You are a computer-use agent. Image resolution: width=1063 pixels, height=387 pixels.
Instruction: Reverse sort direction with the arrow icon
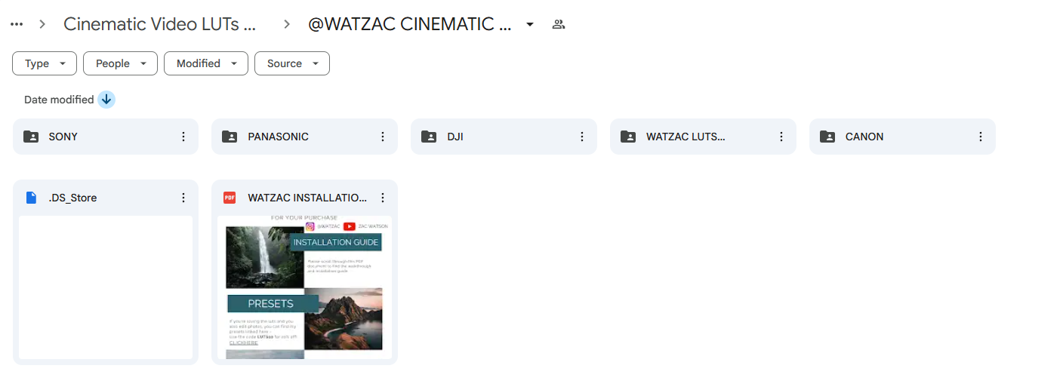tap(106, 100)
